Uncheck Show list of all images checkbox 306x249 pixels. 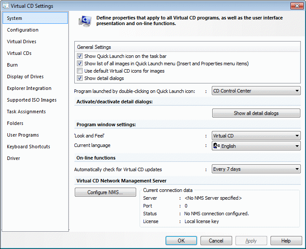[80, 64]
